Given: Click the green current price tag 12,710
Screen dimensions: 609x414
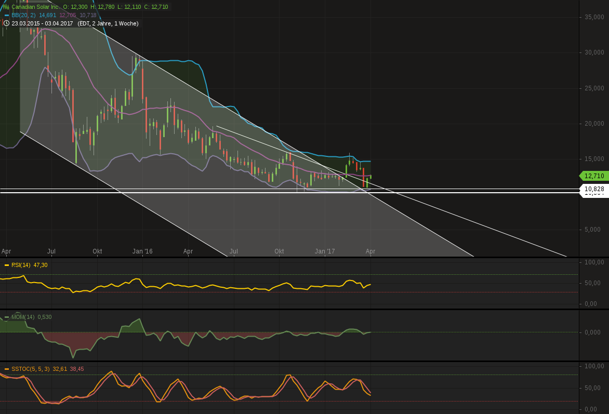Looking at the screenshot, I should (x=594, y=176).
